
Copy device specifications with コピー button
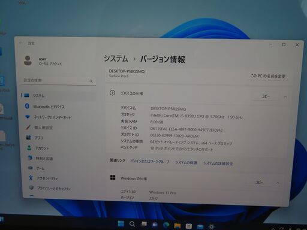[266, 96]
